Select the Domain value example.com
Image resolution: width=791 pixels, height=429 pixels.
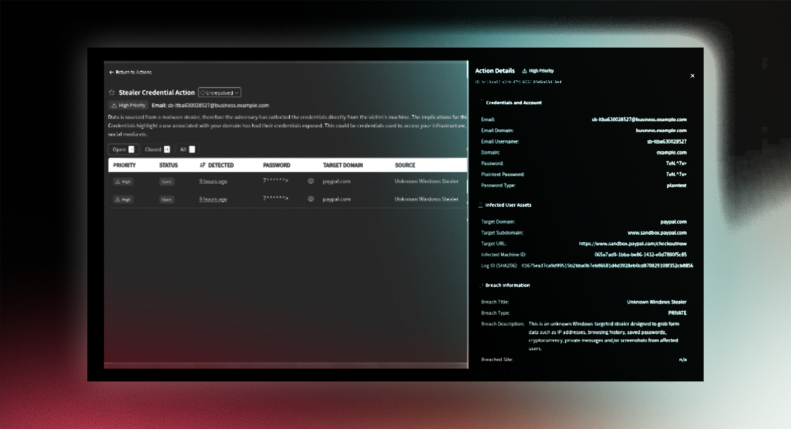click(x=671, y=153)
